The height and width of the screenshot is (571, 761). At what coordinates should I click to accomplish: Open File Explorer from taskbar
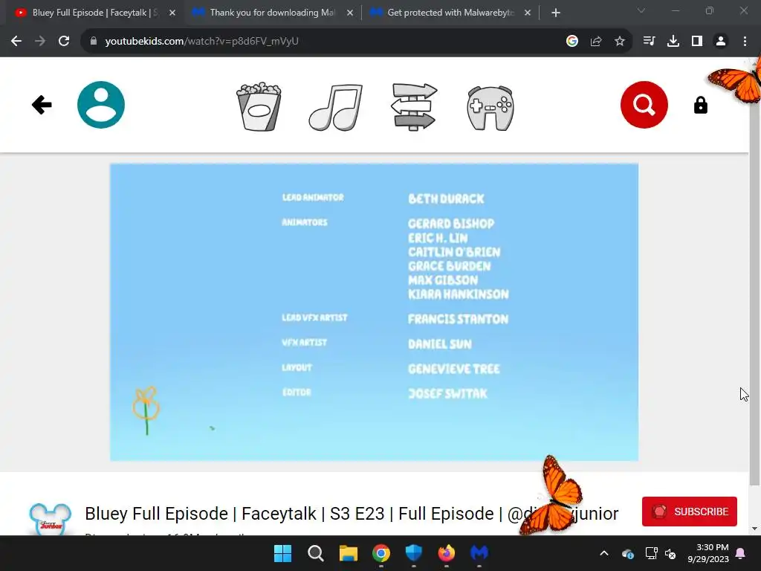[348, 553]
